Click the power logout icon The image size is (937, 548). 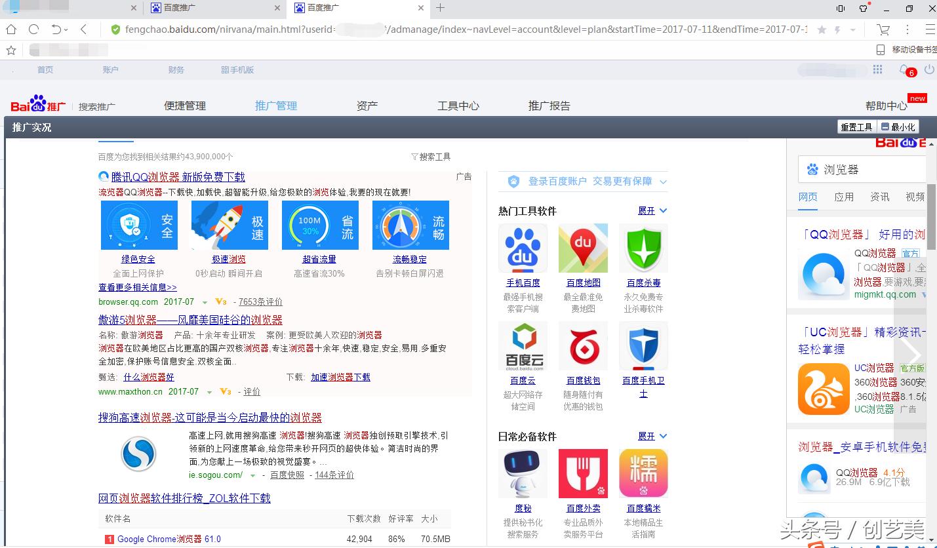coord(929,69)
